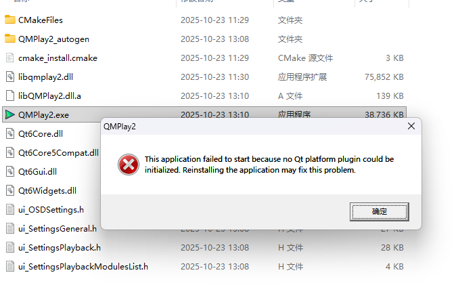Click the green QMPlay2.exe play icon

coord(10,114)
